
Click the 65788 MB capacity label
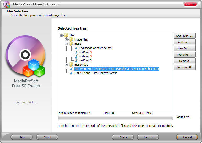point(183,117)
